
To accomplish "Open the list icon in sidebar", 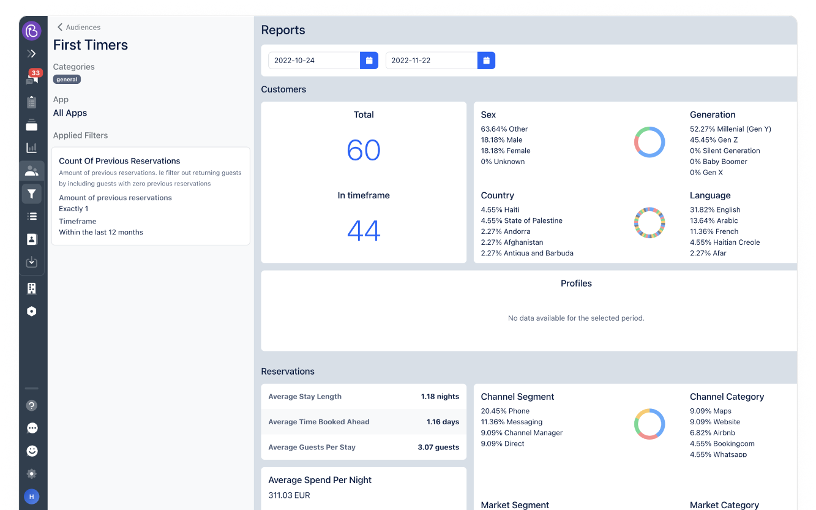I will click(32, 216).
